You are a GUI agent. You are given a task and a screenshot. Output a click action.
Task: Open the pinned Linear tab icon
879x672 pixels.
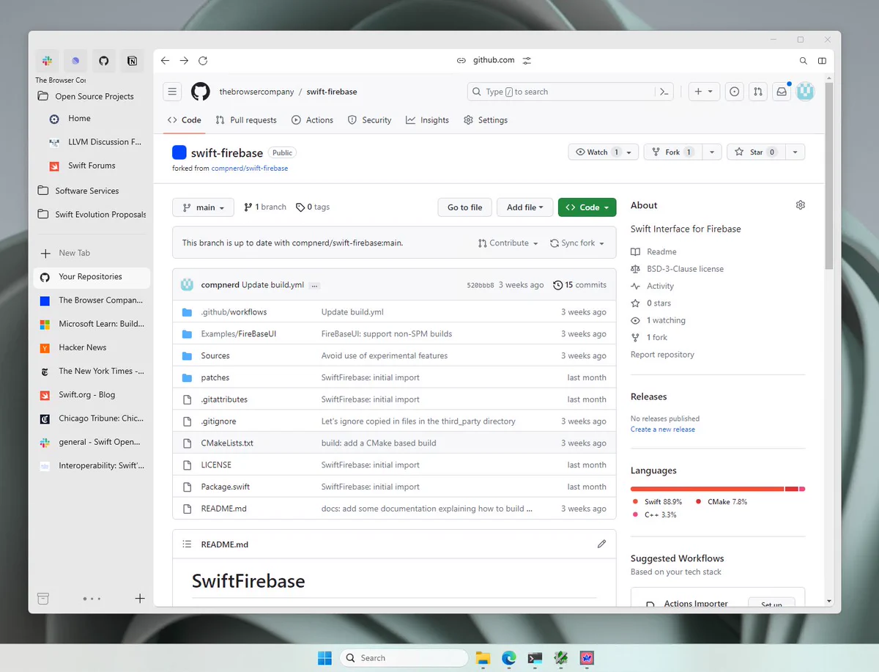point(75,61)
